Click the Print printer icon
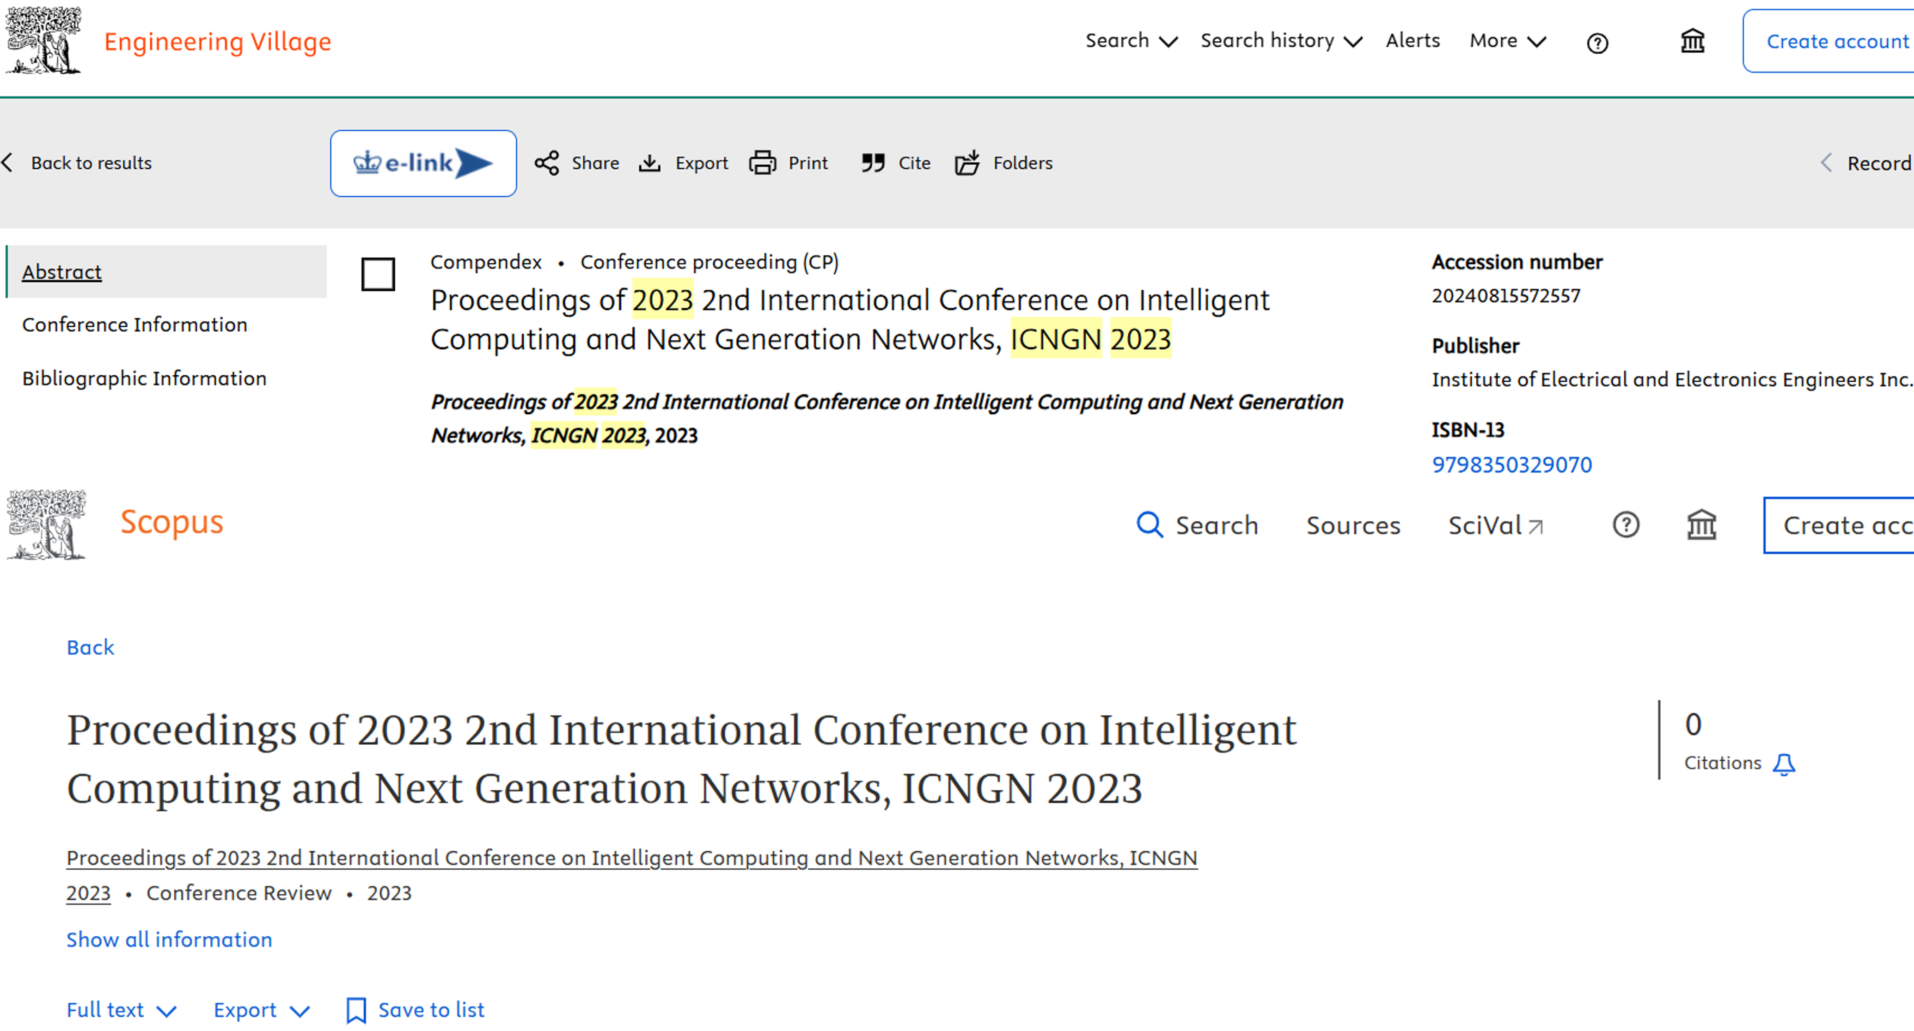 762,163
